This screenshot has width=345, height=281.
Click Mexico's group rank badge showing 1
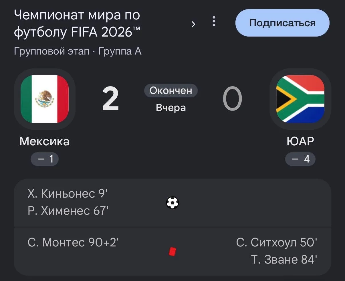click(x=45, y=159)
